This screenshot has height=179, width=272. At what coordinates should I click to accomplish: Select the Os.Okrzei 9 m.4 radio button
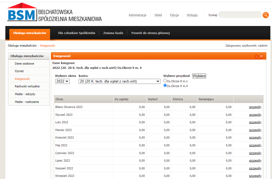pyautogui.click(x=165, y=85)
